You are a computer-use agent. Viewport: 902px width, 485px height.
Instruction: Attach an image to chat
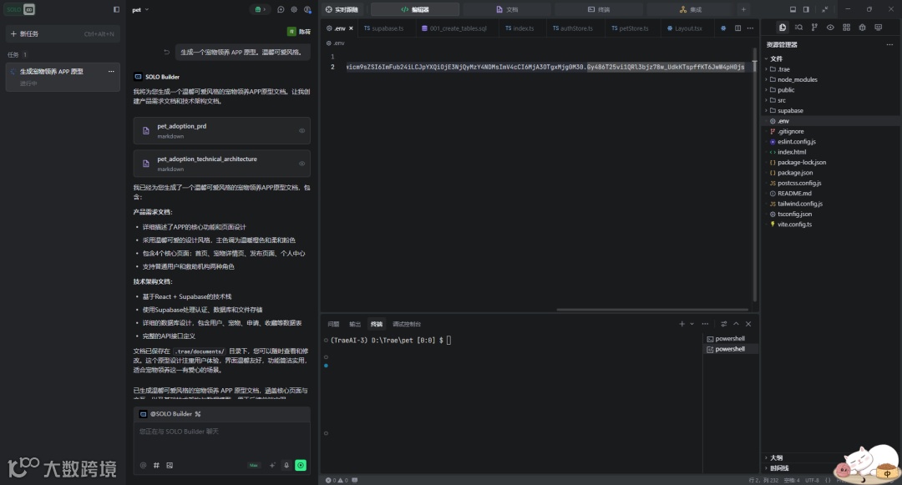click(x=170, y=465)
